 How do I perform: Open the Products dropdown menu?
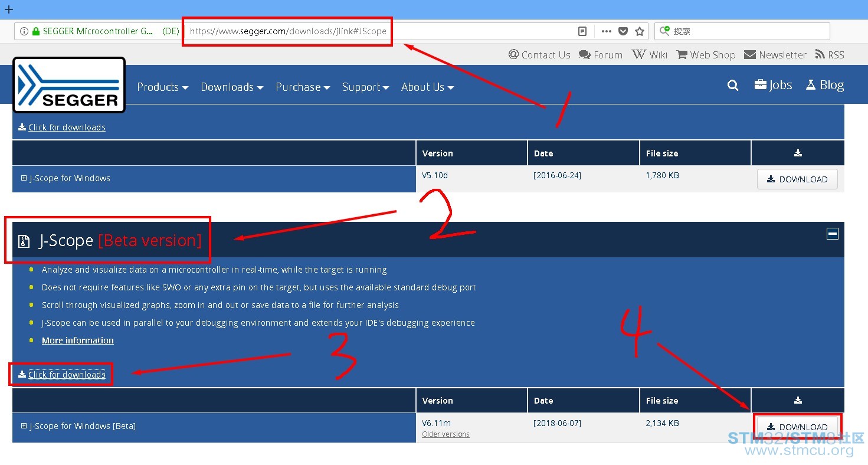[163, 87]
